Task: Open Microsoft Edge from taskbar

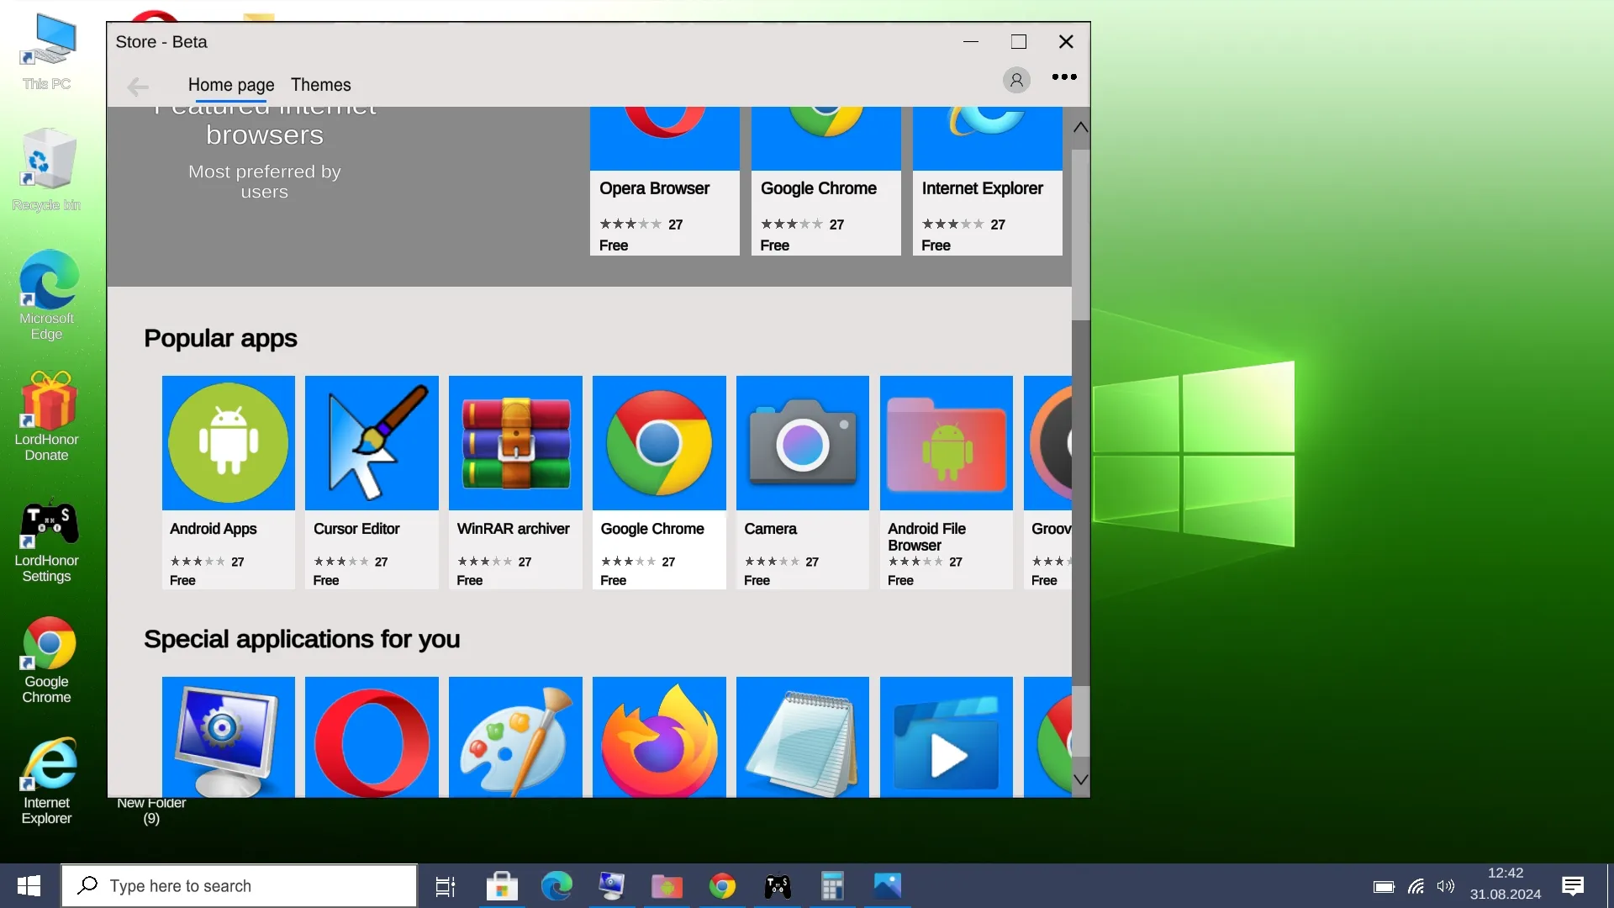Action: pyautogui.click(x=556, y=886)
